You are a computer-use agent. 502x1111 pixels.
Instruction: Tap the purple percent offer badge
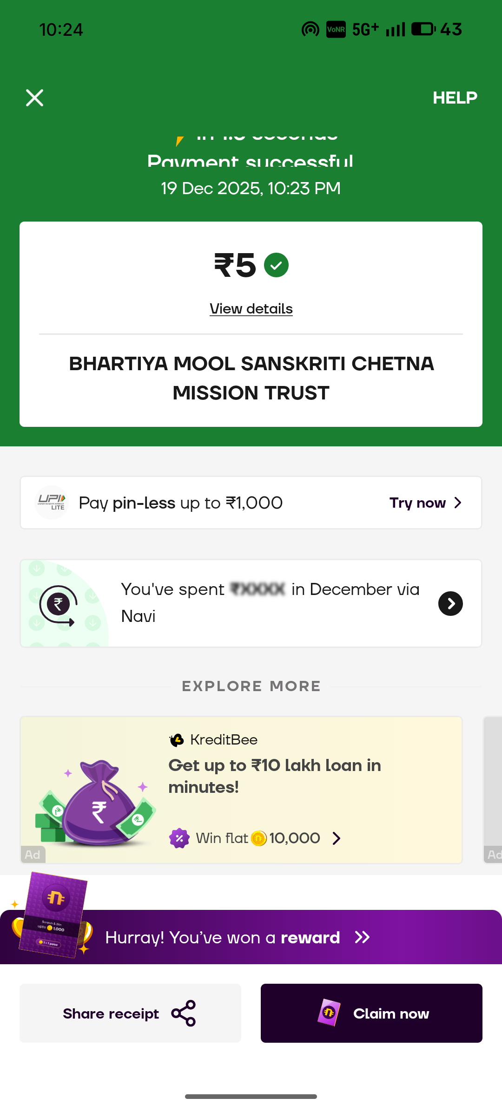click(x=179, y=838)
